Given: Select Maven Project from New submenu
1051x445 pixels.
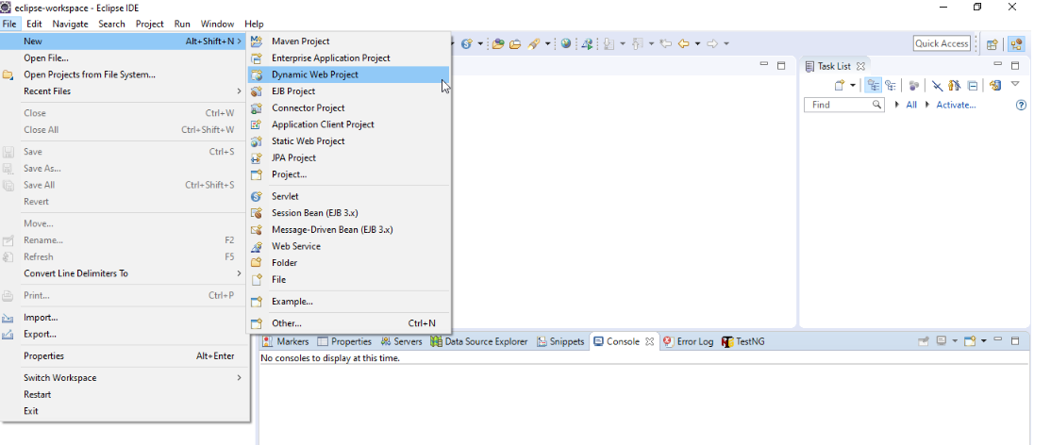Looking at the screenshot, I should tap(348, 41).
